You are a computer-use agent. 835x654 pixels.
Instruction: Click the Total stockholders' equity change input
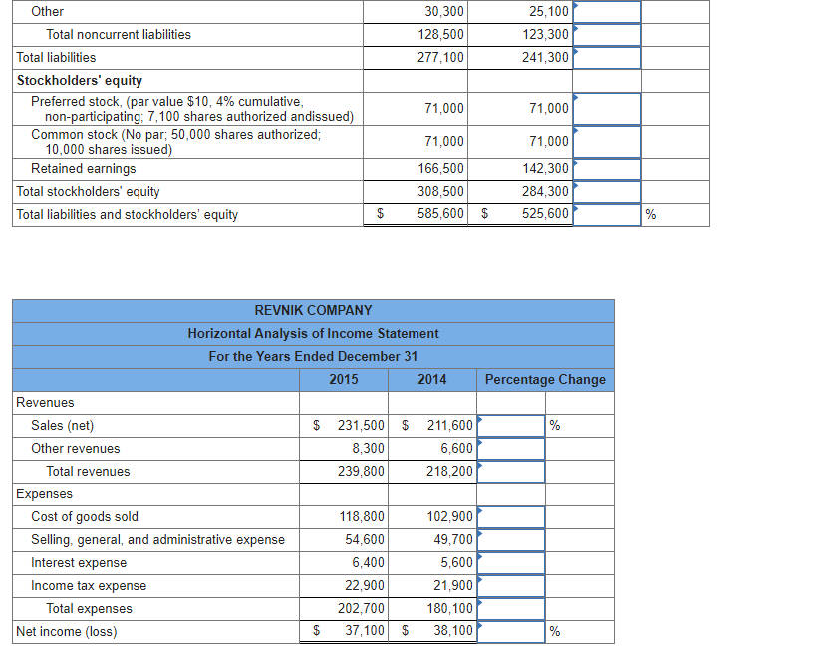pos(608,191)
